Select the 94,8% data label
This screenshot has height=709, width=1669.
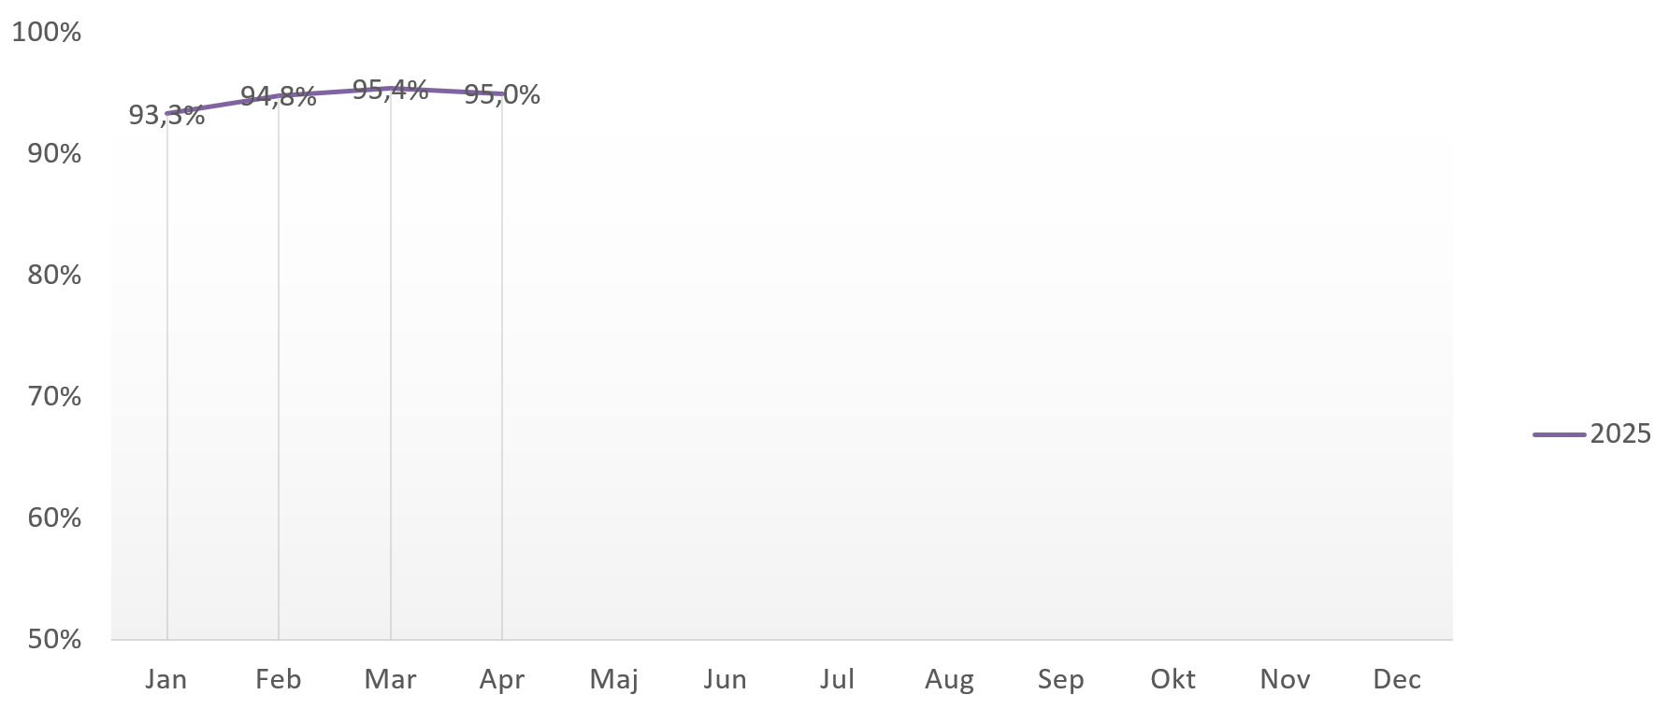[x=279, y=95]
